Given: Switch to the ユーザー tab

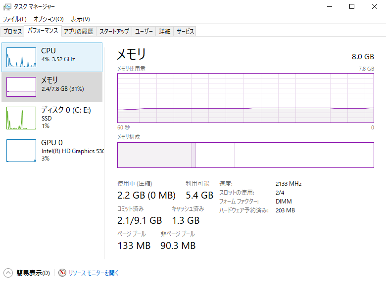Looking at the screenshot, I should [144, 31].
